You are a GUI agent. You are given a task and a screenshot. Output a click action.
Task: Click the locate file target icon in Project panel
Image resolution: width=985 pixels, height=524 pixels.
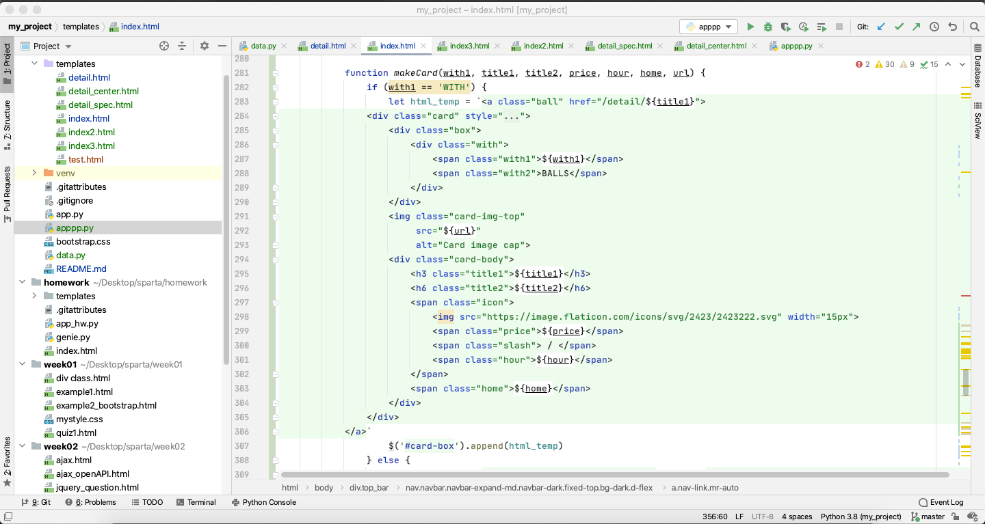164,46
